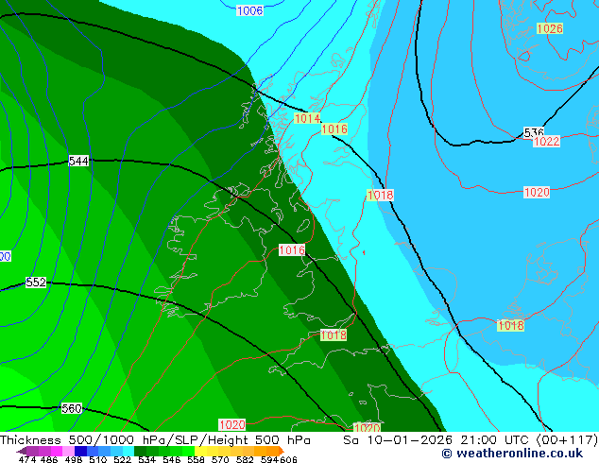Click the 560 height contour label

pos(72,409)
